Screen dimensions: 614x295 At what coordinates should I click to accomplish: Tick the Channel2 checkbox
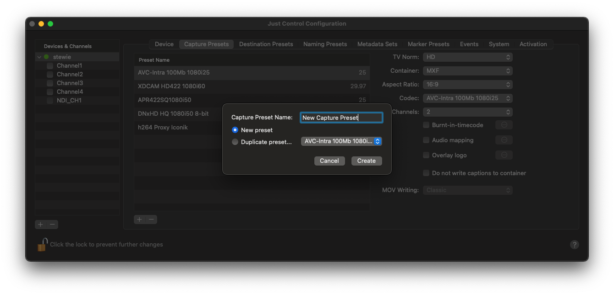click(50, 75)
